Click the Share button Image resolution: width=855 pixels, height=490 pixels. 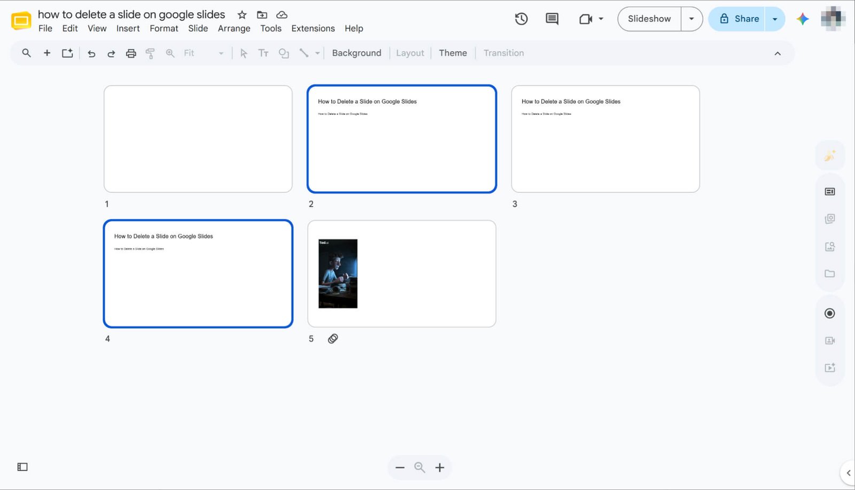(737, 19)
